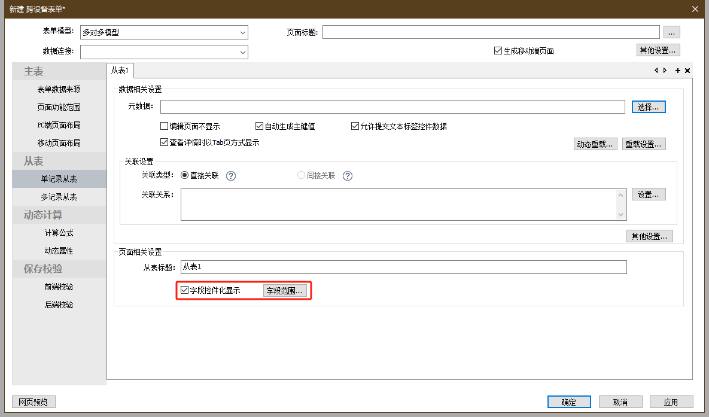Close the current 从表 tab with the x icon
Image resolution: width=709 pixels, height=417 pixels.
pyautogui.click(x=687, y=71)
